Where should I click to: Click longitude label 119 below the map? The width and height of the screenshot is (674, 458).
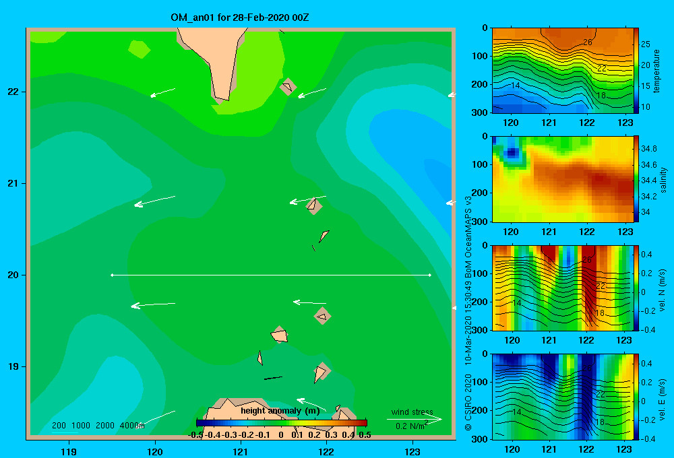(69, 451)
